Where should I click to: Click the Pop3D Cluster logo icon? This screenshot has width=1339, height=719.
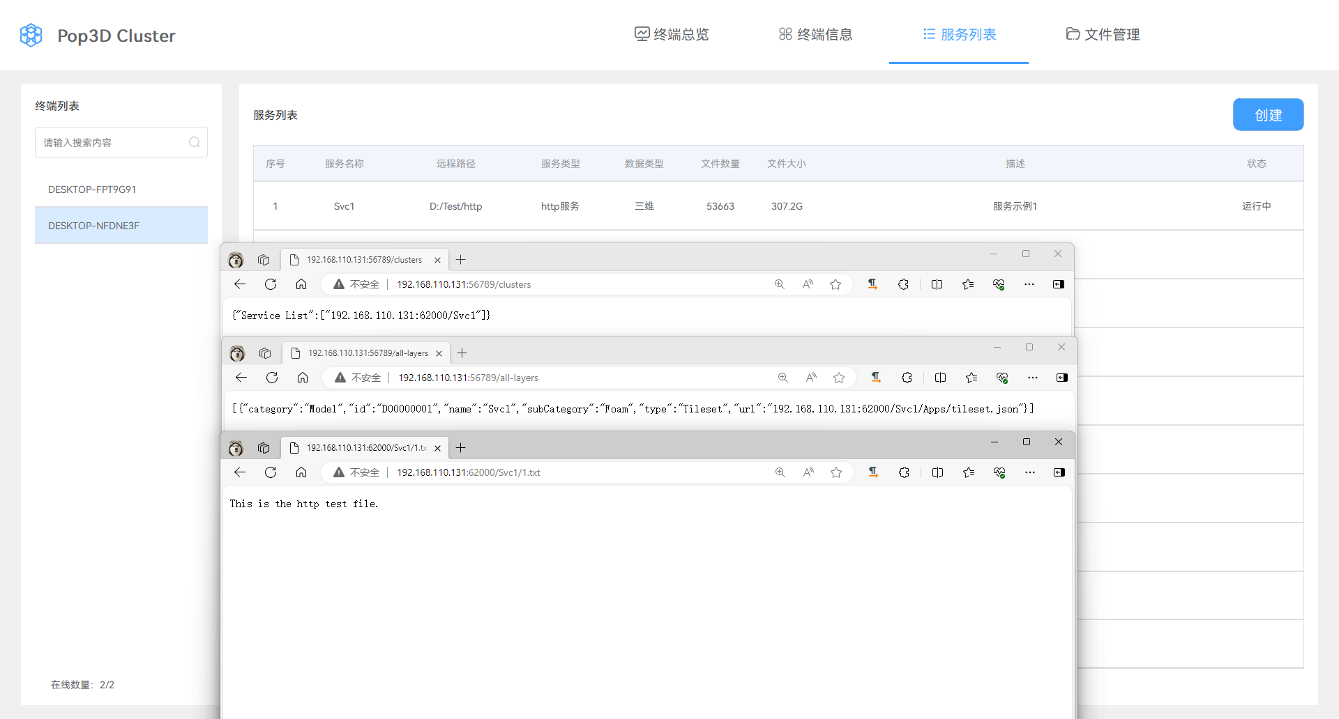31,35
